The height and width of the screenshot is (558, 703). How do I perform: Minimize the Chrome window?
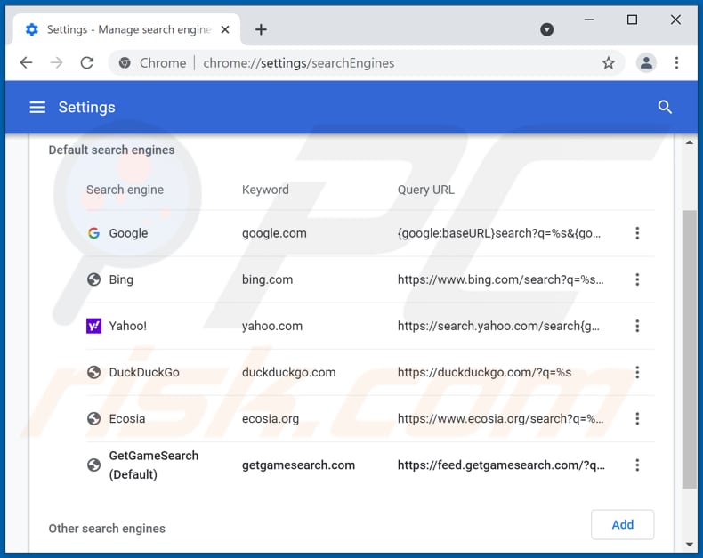589,20
